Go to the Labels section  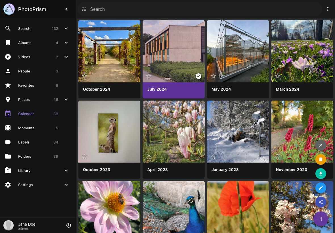pos(24,142)
